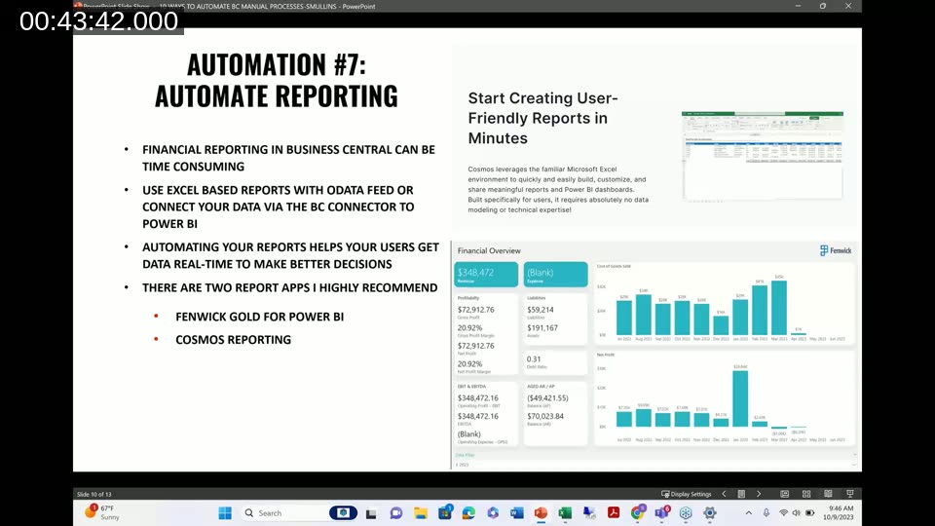Start Slide Show view icon
The width and height of the screenshot is (935, 526).
(x=849, y=494)
